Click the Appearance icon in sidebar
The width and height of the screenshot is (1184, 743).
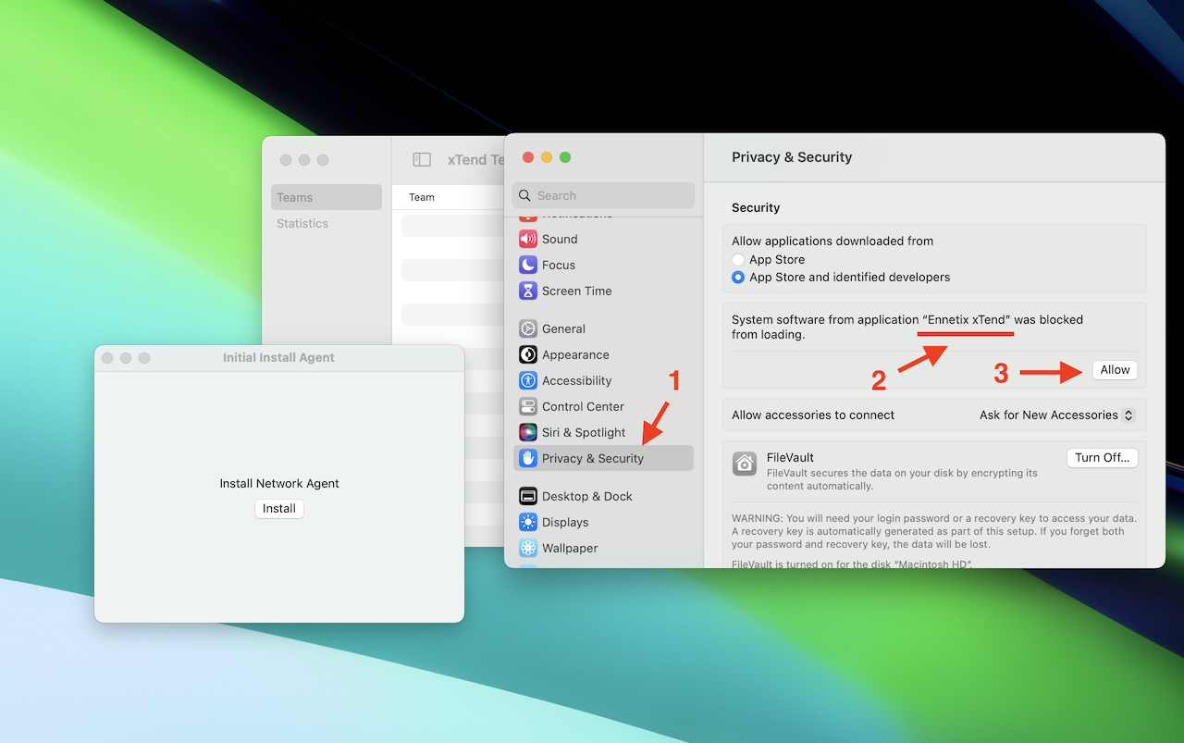point(528,354)
